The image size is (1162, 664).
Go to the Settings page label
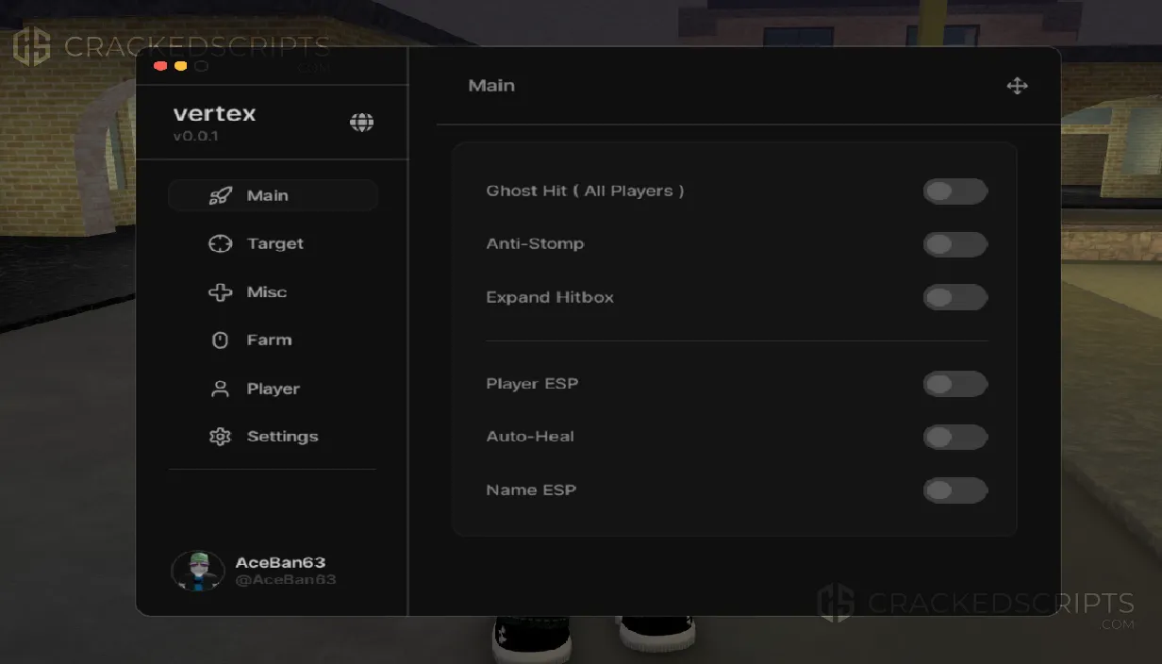(282, 437)
